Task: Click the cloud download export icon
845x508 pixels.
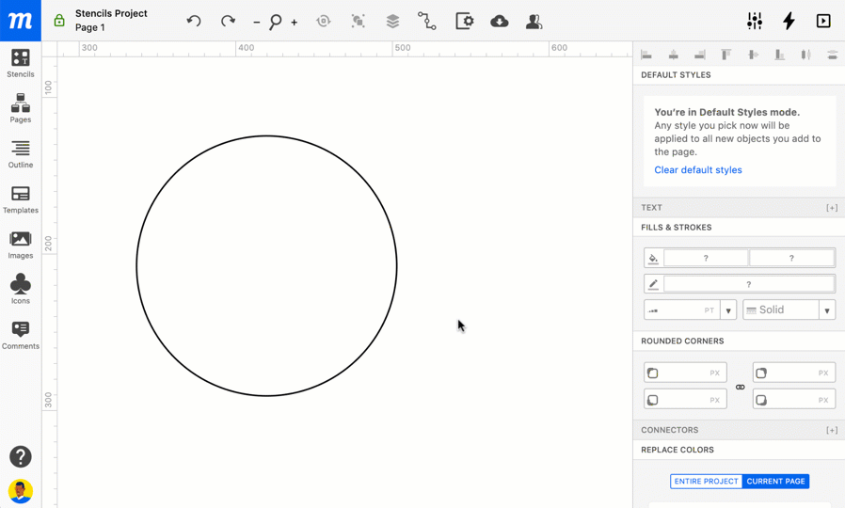Action: [500, 21]
